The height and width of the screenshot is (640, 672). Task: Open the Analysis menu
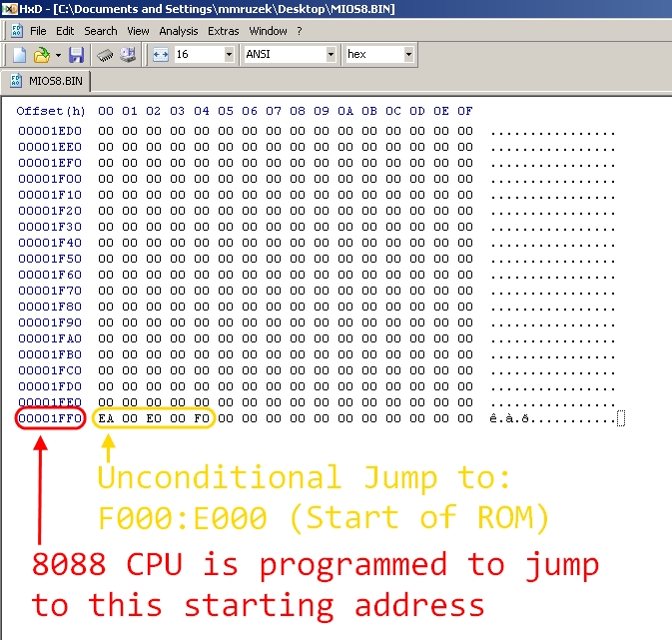(179, 31)
